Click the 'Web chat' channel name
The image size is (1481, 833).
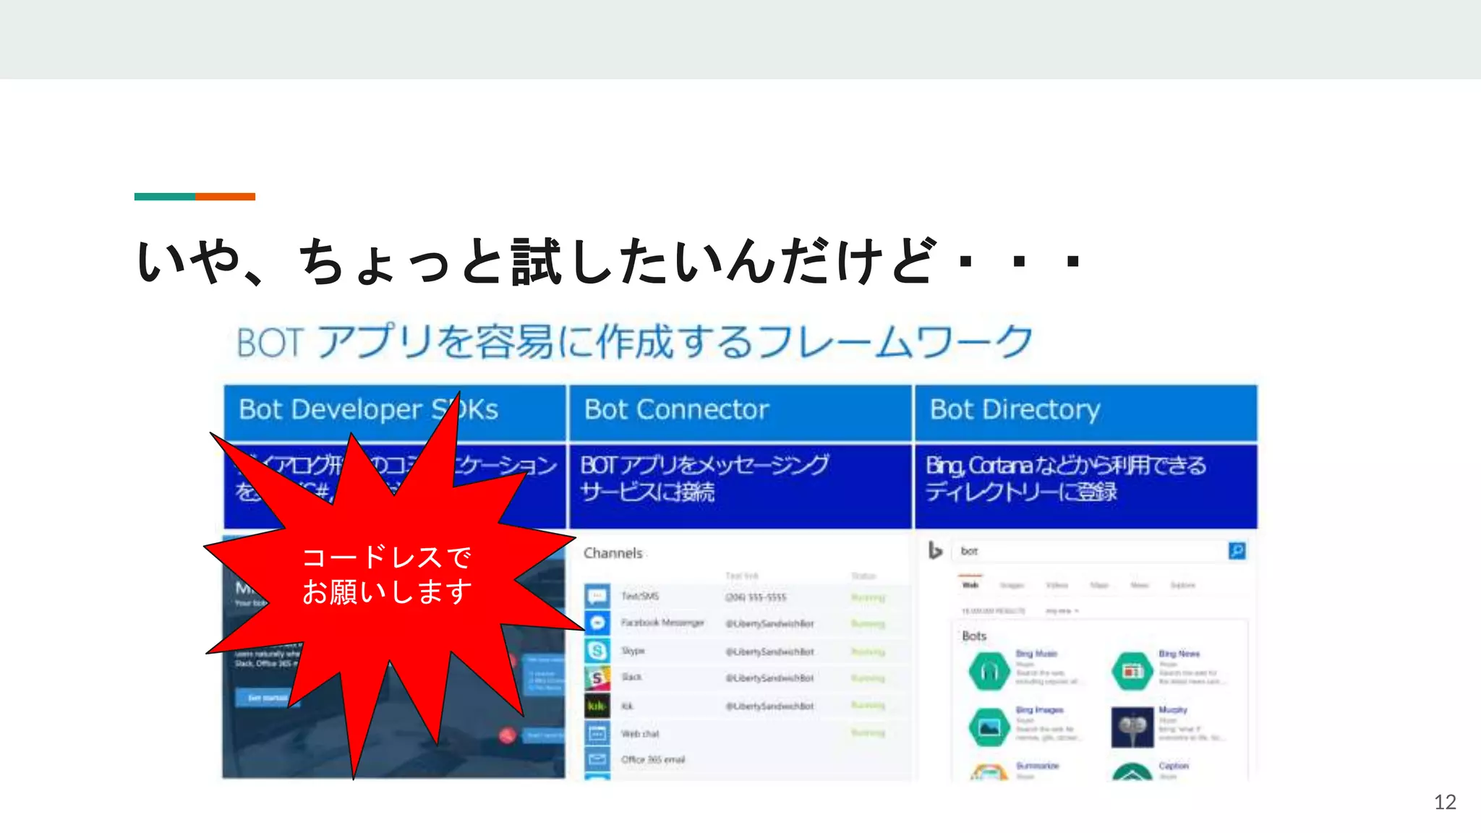click(640, 733)
